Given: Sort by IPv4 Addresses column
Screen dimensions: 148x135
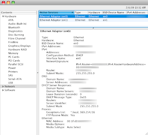Looking at the screenshot, I should coord(137,13).
